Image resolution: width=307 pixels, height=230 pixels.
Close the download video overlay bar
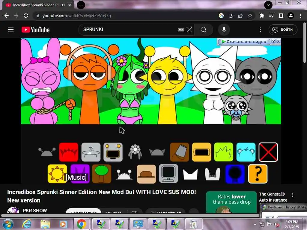tap(278, 41)
